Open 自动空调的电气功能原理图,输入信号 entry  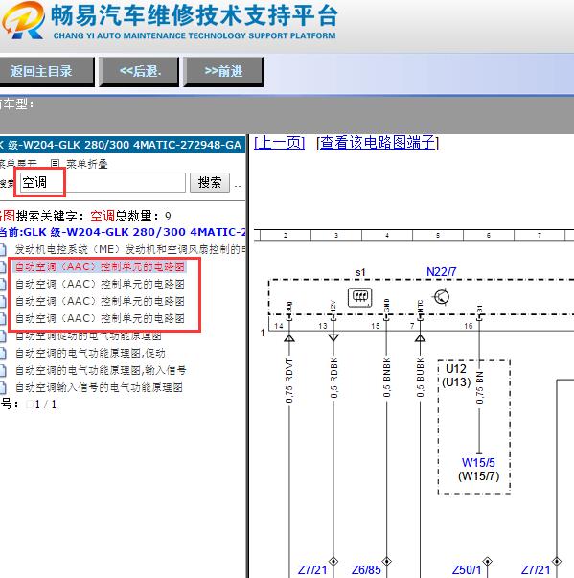click(x=101, y=370)
